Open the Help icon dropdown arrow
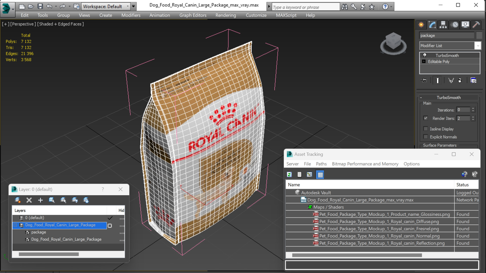 [391, 7]
